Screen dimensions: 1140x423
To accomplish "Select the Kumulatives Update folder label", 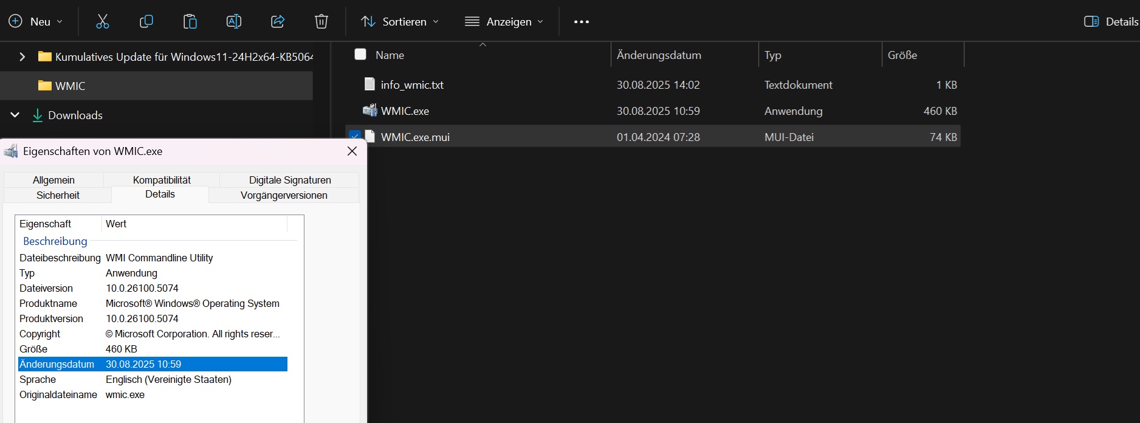I will coord(184,57).
